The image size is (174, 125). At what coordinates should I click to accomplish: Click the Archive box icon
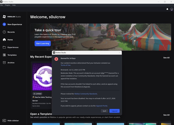coord(4,63)
